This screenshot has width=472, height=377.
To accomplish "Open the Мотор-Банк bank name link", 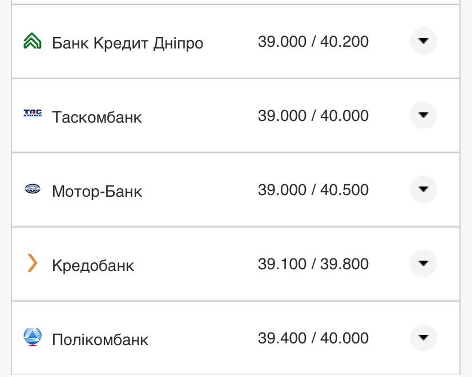I will click(x=96, y=191).
